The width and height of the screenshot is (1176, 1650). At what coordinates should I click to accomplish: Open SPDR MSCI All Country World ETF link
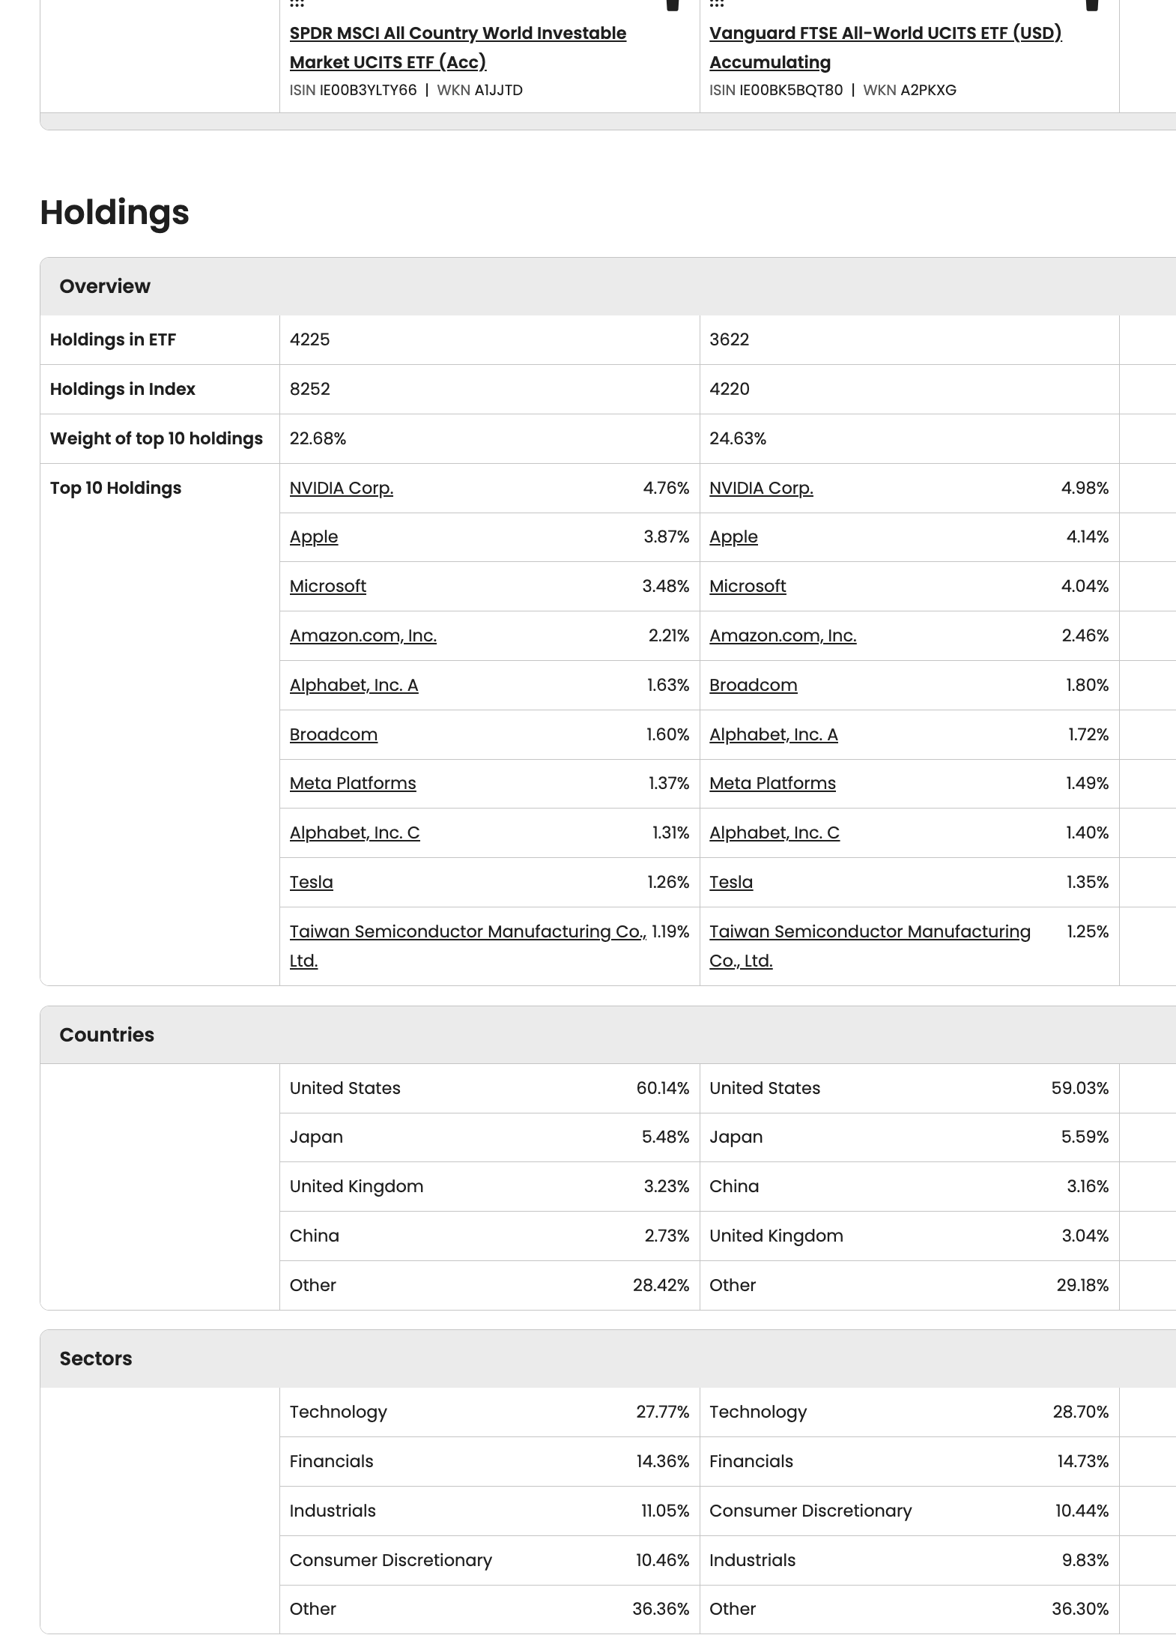pos(458,47)
